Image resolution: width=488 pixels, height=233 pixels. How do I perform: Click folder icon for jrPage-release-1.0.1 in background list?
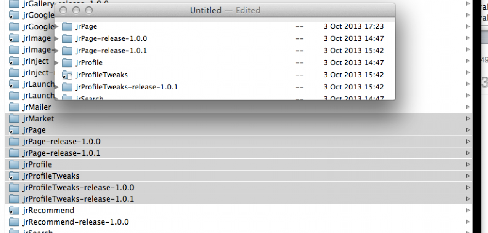14,153
